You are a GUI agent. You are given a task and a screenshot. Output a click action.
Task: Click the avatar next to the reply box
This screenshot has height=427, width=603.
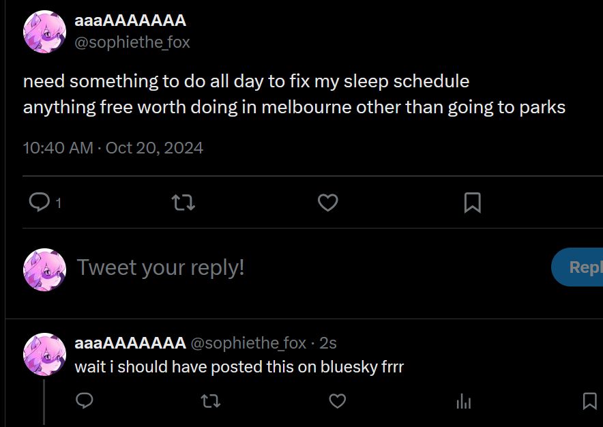coord(44,270)
